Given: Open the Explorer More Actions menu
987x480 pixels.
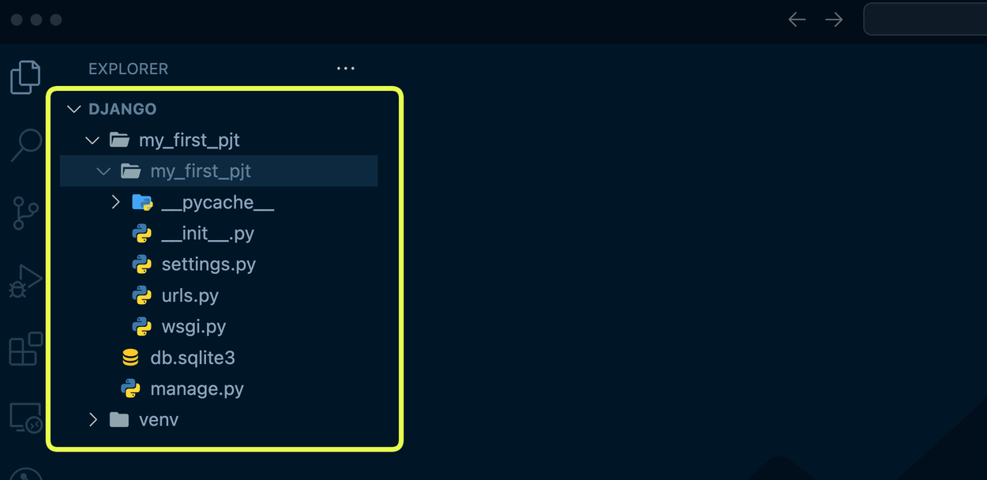Looking at the screenshot, I should click(345, 69).
